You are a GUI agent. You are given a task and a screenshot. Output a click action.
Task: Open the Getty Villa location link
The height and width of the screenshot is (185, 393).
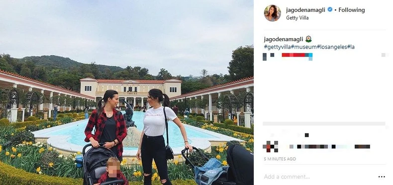[x=297, y=18]
